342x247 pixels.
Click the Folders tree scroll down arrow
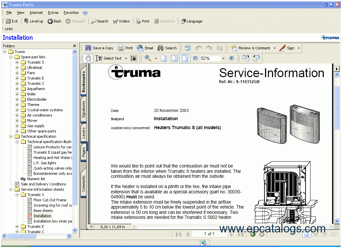coord(75,230)
